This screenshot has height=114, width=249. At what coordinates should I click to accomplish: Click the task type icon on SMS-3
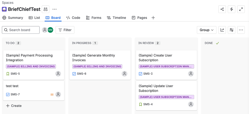pos(140,74)
